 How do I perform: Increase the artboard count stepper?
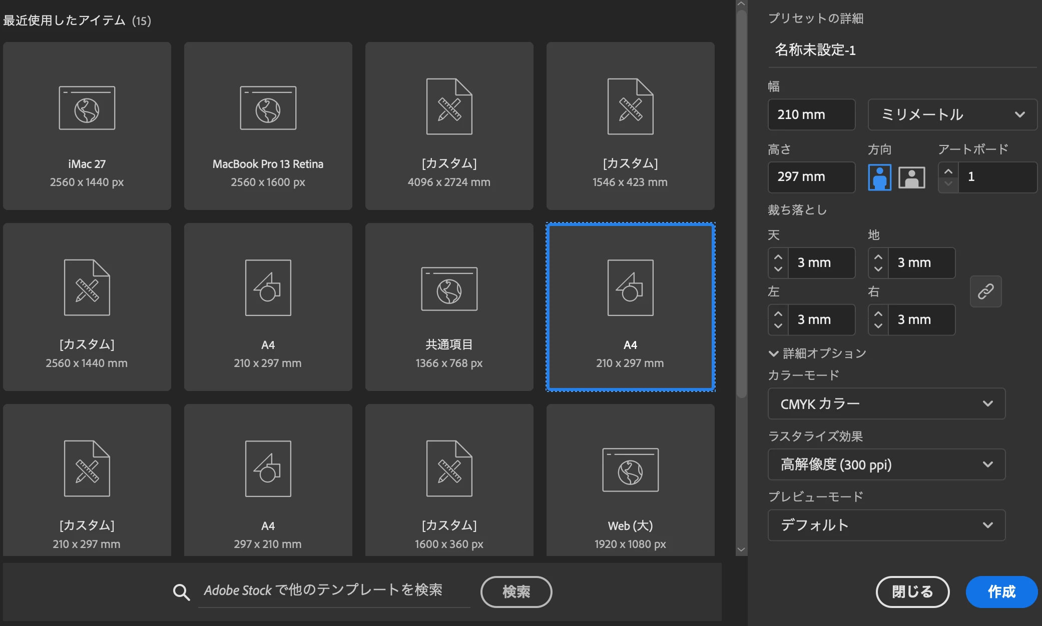pos(948,171)
